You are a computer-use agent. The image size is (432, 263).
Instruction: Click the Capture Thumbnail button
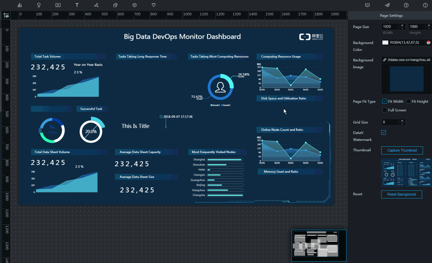pyautogui.click(x=402, y=150)
